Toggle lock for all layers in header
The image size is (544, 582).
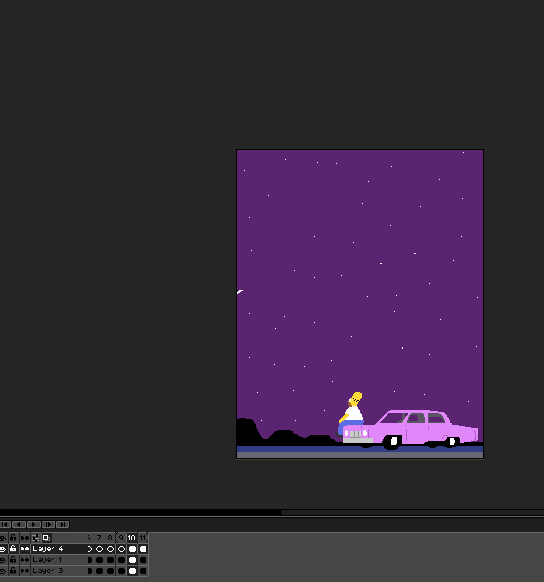click(13, 538)
